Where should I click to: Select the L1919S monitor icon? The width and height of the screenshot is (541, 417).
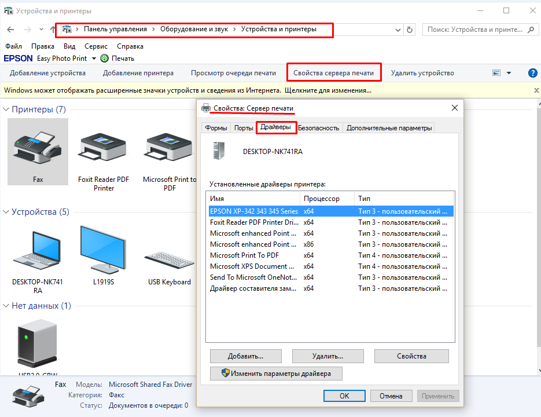[103, 250]
